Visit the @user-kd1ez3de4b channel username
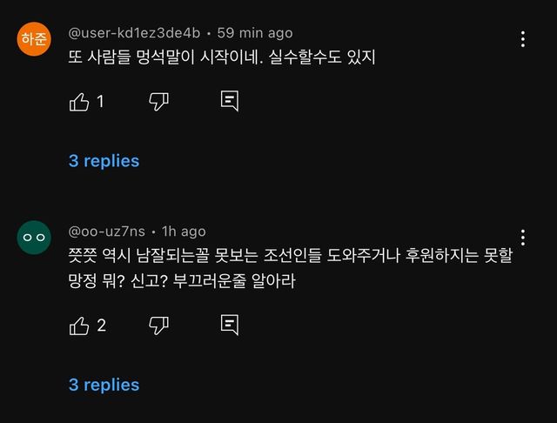 point(134,33)
